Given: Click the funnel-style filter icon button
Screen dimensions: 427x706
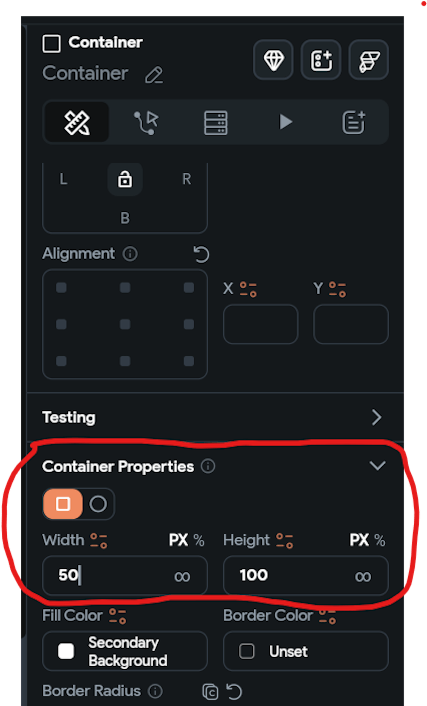Looking at the screenshot, I should (368, 60).
